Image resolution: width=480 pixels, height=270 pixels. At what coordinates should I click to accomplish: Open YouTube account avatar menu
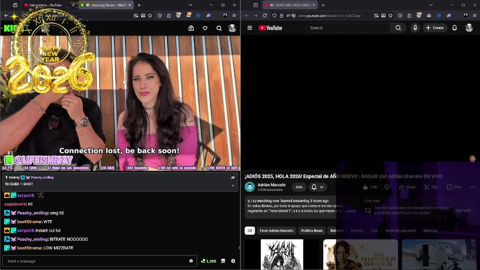tap(469, 28)
